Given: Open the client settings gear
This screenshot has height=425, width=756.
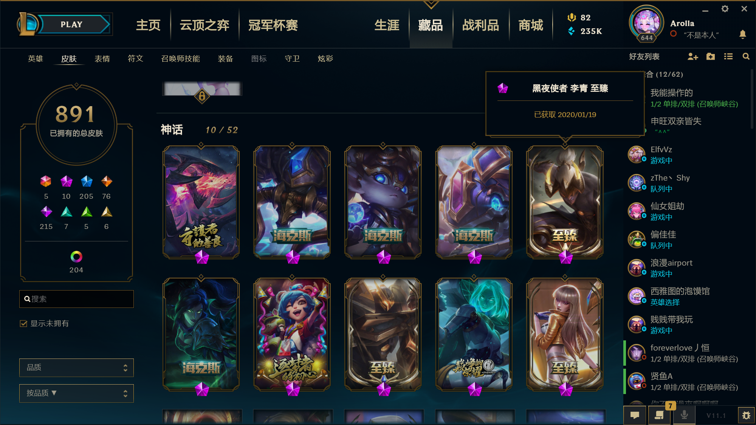Looking at the screenshot, I should [x=725, y=9].
